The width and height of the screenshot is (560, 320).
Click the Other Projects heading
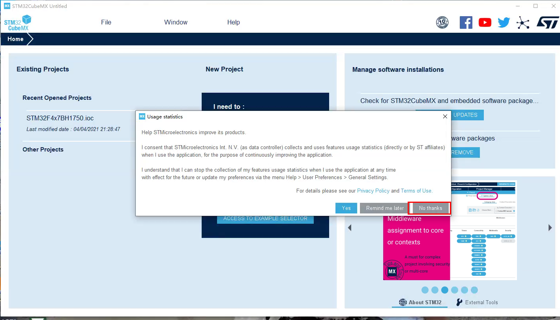click(x=43, y=150)
